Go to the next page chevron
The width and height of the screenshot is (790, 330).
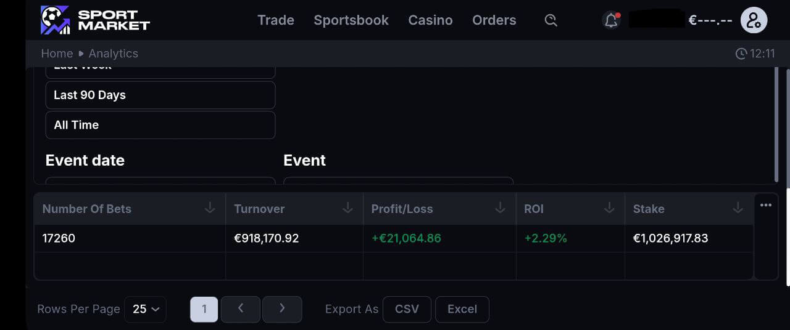click(x=282, y=309)
